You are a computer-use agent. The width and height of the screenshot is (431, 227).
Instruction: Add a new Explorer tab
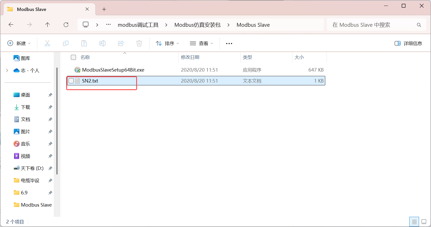pos(104,9)
